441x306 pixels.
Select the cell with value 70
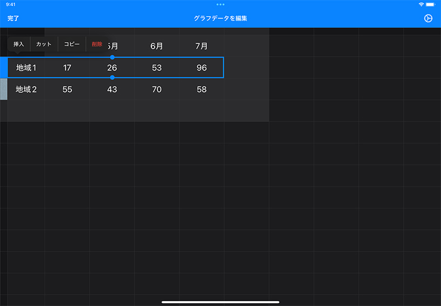click(x=157, y=90)
